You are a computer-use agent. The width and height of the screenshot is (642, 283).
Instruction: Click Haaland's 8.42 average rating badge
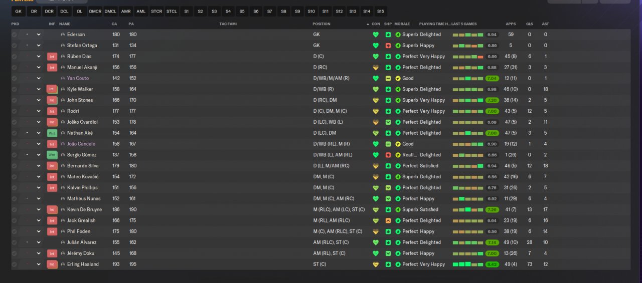(492, 264)
